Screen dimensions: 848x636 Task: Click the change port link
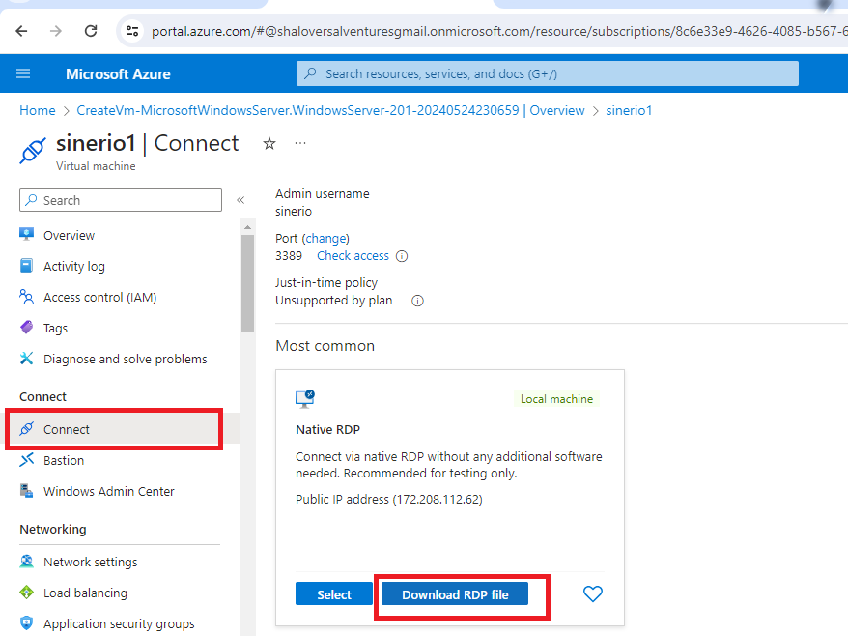(x=326, y=238)
